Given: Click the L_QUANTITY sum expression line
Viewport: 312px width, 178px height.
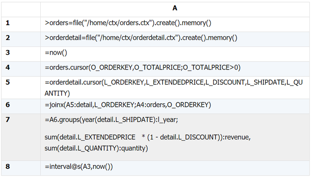Looking at the screenshot, I should coord(96,148).
